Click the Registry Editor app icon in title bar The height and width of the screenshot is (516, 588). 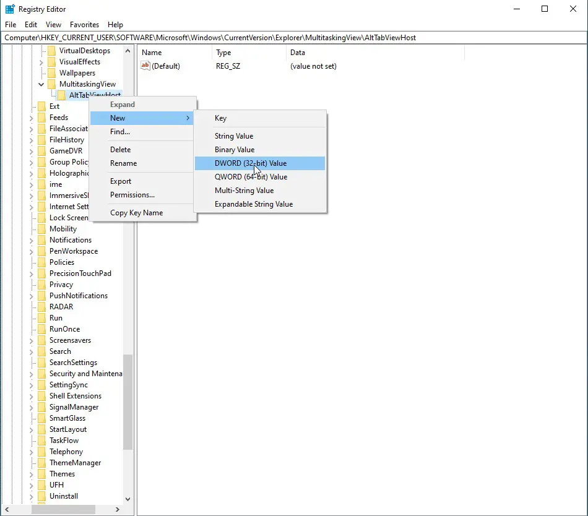coord(10,9)
